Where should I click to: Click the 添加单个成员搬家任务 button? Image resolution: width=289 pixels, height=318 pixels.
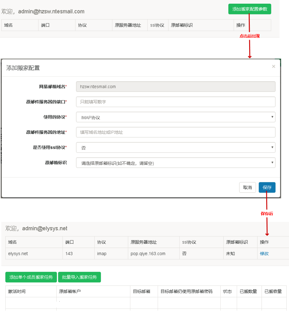pos(31,277)
